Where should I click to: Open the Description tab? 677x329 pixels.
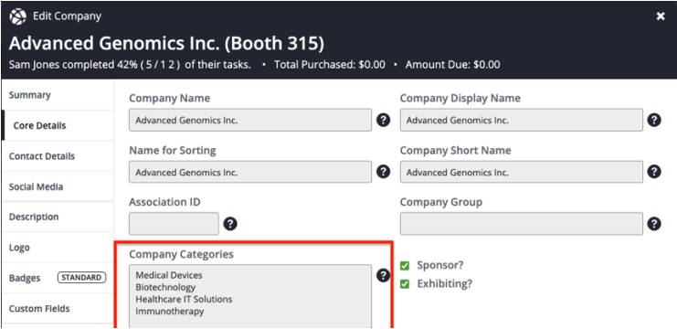58,218
